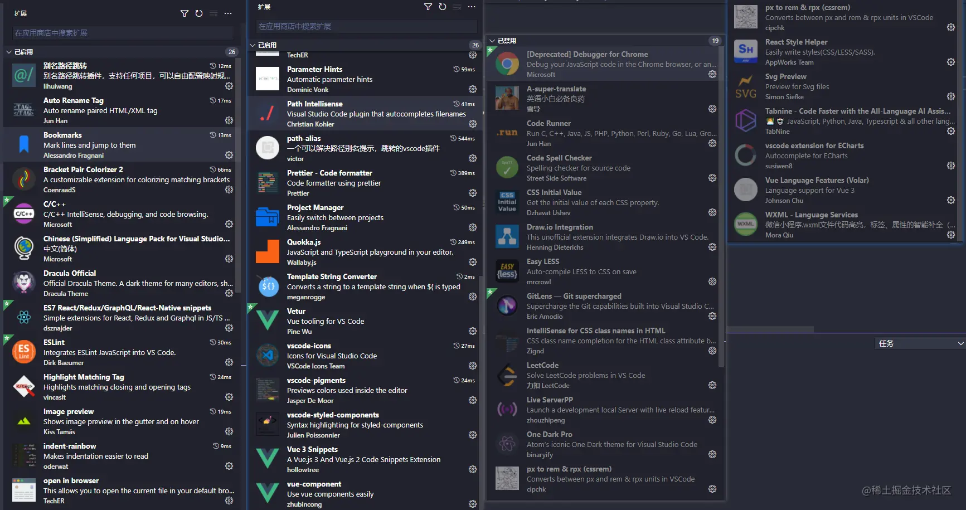Click the ESLint extension's gear icon
The height and width of the screenshot is (510, 966).
coord(229,362)
